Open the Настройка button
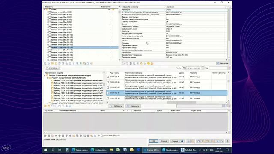Screen dimensions: 274x154 tap(223, 63)
